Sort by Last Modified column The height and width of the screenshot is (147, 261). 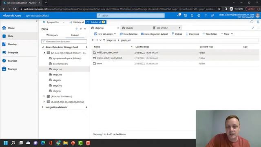tap(142, 47)
